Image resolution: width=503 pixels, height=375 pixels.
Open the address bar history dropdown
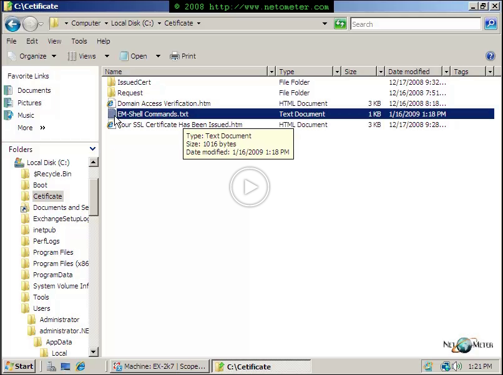325,24
